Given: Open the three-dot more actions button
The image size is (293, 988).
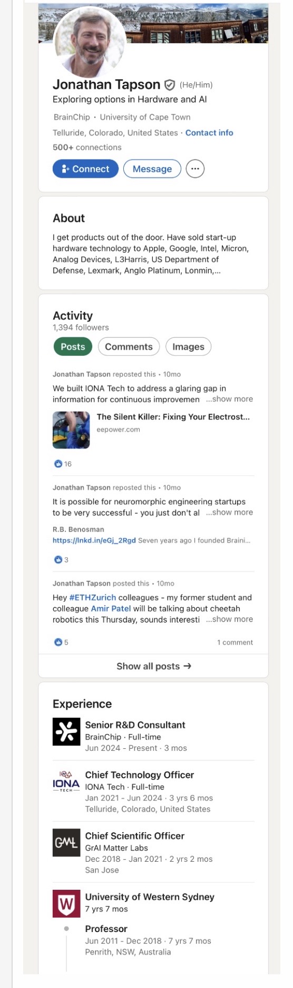Looking at the screenshot, I should [x=195, y=169].
